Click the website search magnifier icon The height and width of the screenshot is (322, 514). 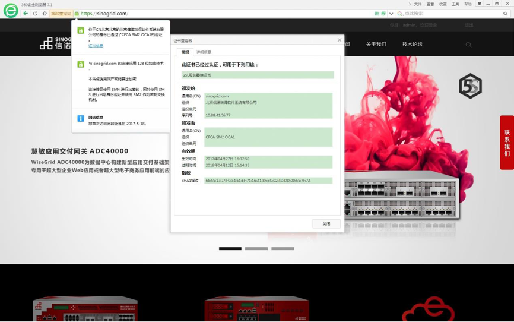point(468,45)
